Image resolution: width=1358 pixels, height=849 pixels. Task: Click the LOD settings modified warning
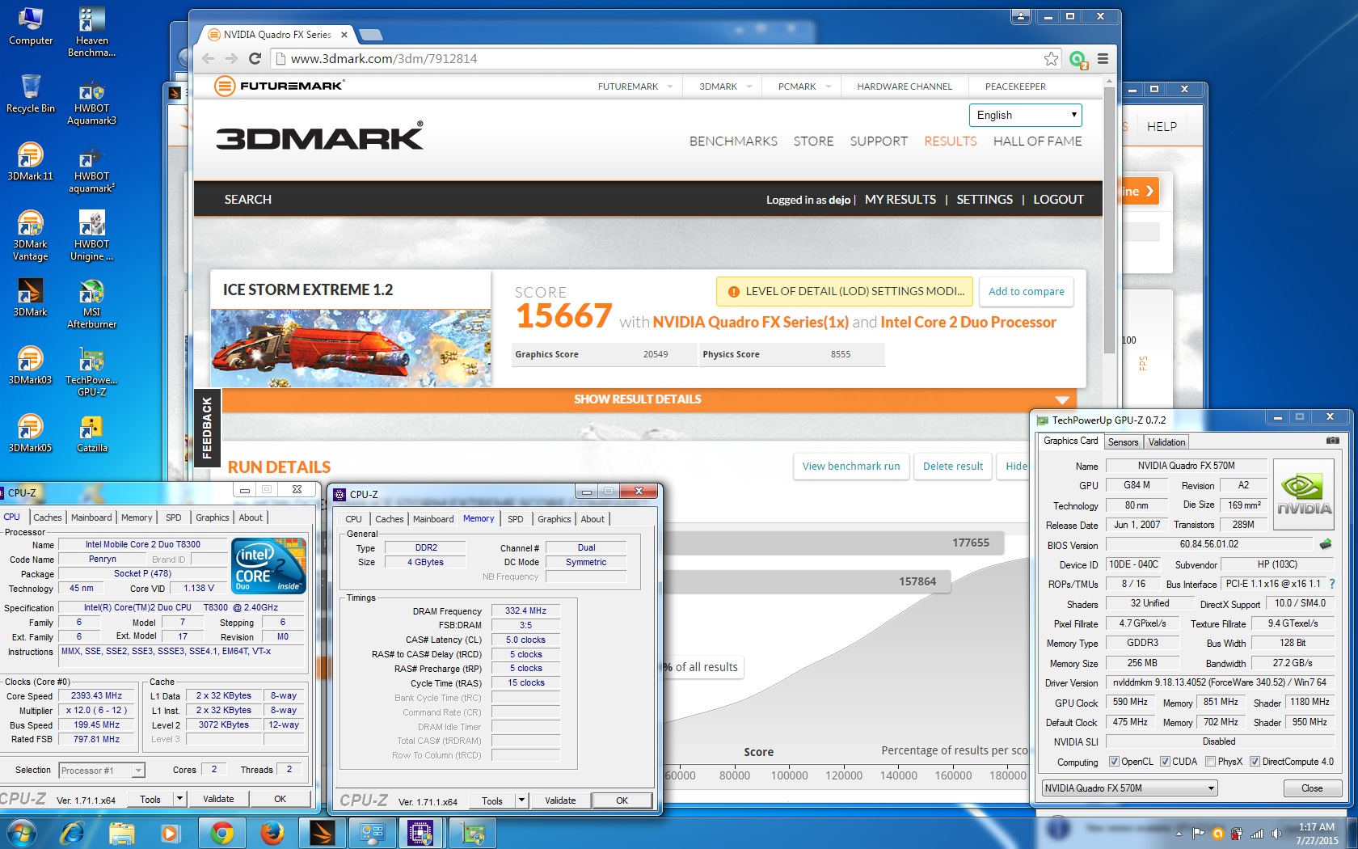(846, 292)
